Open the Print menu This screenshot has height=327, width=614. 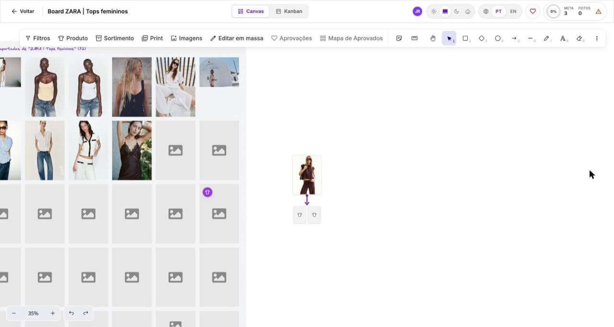coord(153,38)
